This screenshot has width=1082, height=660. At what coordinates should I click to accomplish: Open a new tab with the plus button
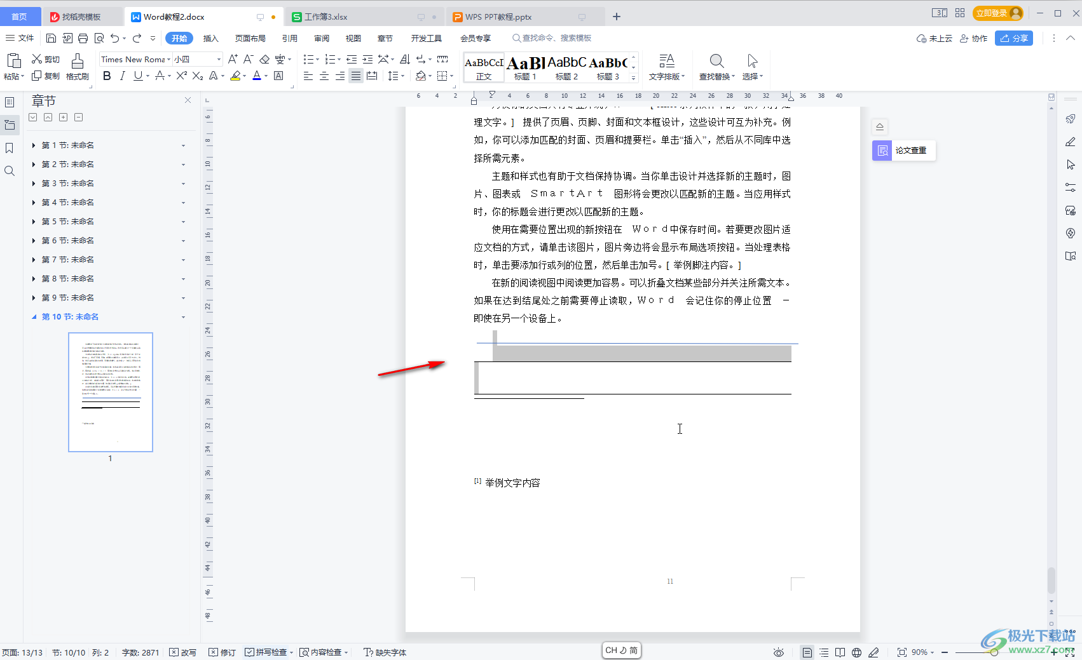pos(616,17)
